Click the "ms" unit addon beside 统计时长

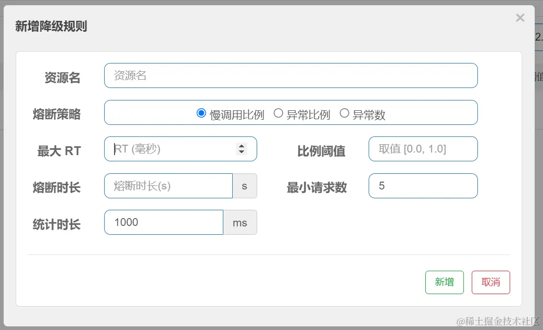[240, 222]
